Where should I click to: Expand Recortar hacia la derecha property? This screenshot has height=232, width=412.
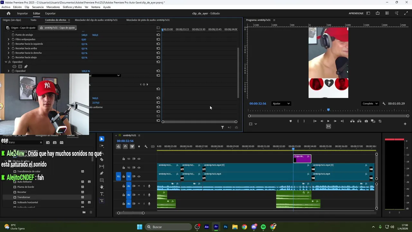(9, 53)
